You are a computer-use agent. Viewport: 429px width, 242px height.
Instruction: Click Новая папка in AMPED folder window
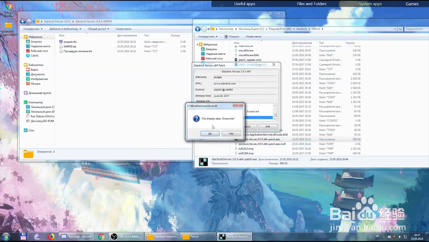click(124, 29)
